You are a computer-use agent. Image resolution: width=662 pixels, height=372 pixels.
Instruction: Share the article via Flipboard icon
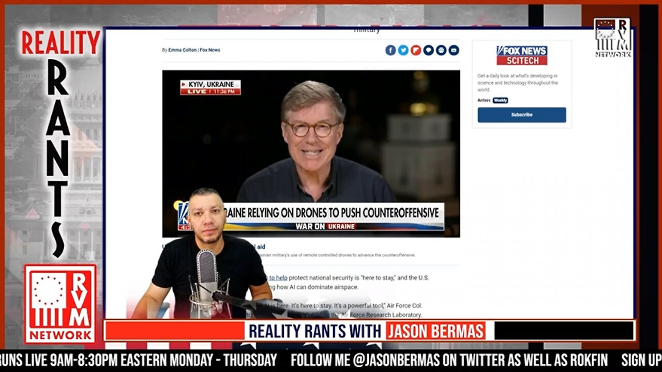(416, 50)
